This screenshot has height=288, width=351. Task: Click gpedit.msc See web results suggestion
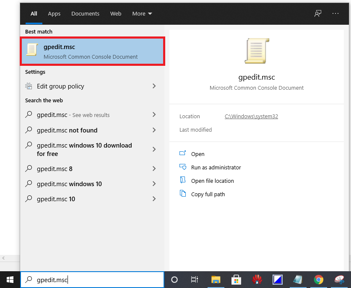point(92,115)
